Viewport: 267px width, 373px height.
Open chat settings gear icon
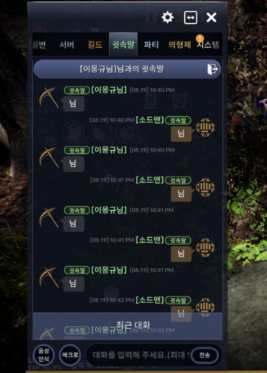[x=168, y=18]
